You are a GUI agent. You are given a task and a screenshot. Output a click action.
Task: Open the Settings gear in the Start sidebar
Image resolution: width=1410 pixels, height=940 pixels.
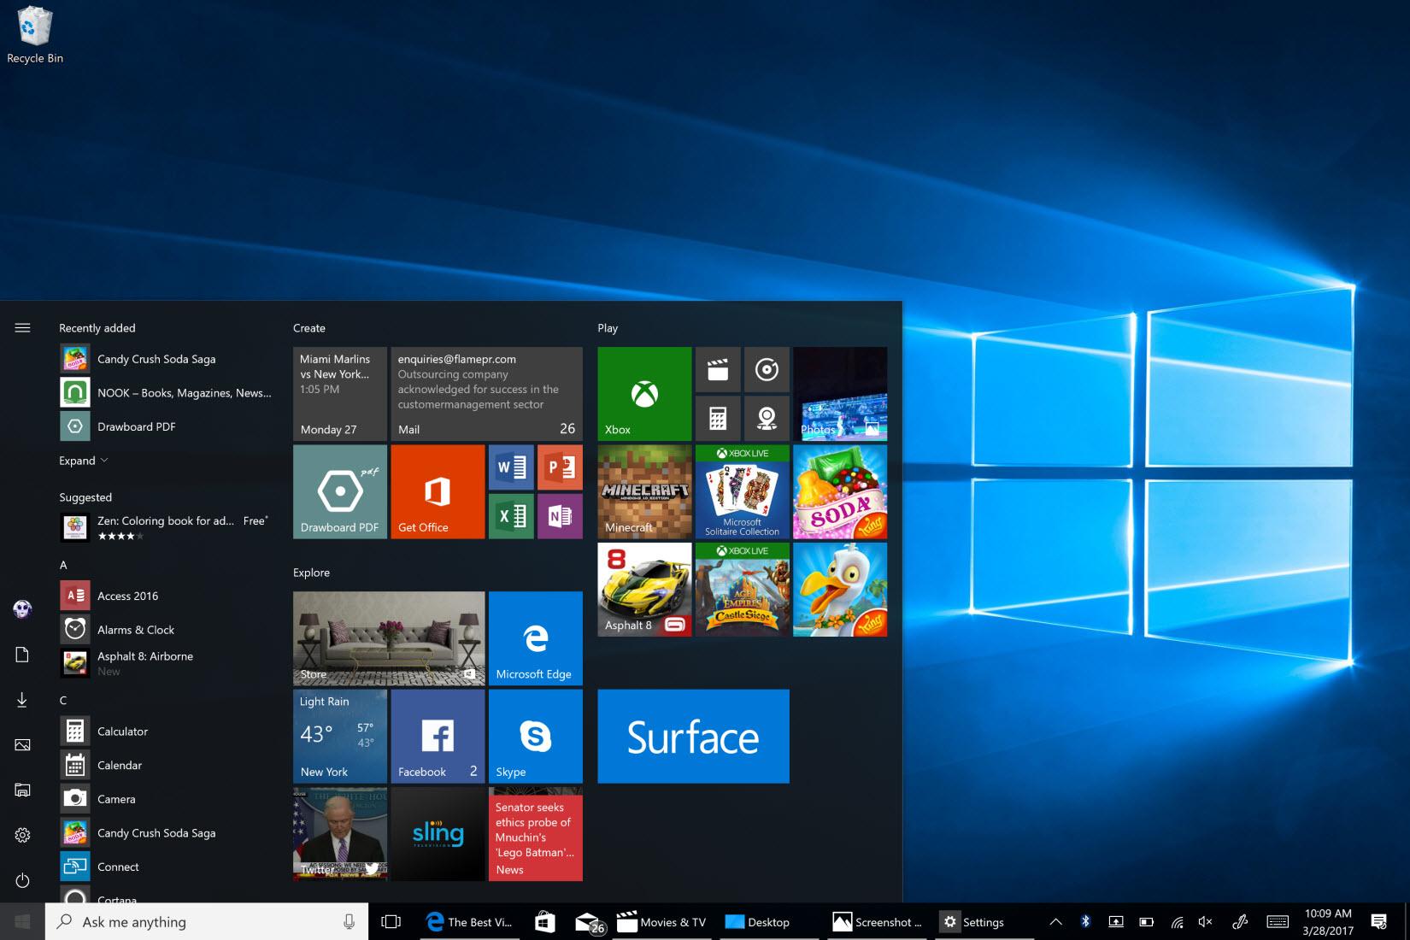(22, 835)
